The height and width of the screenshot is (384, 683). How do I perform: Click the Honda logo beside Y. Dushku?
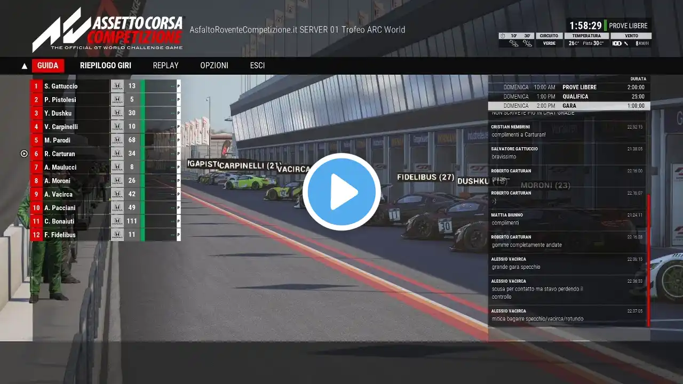pos(117,113)
